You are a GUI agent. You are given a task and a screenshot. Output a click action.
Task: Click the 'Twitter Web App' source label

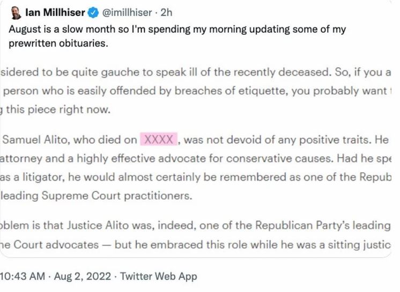(159, 276)
